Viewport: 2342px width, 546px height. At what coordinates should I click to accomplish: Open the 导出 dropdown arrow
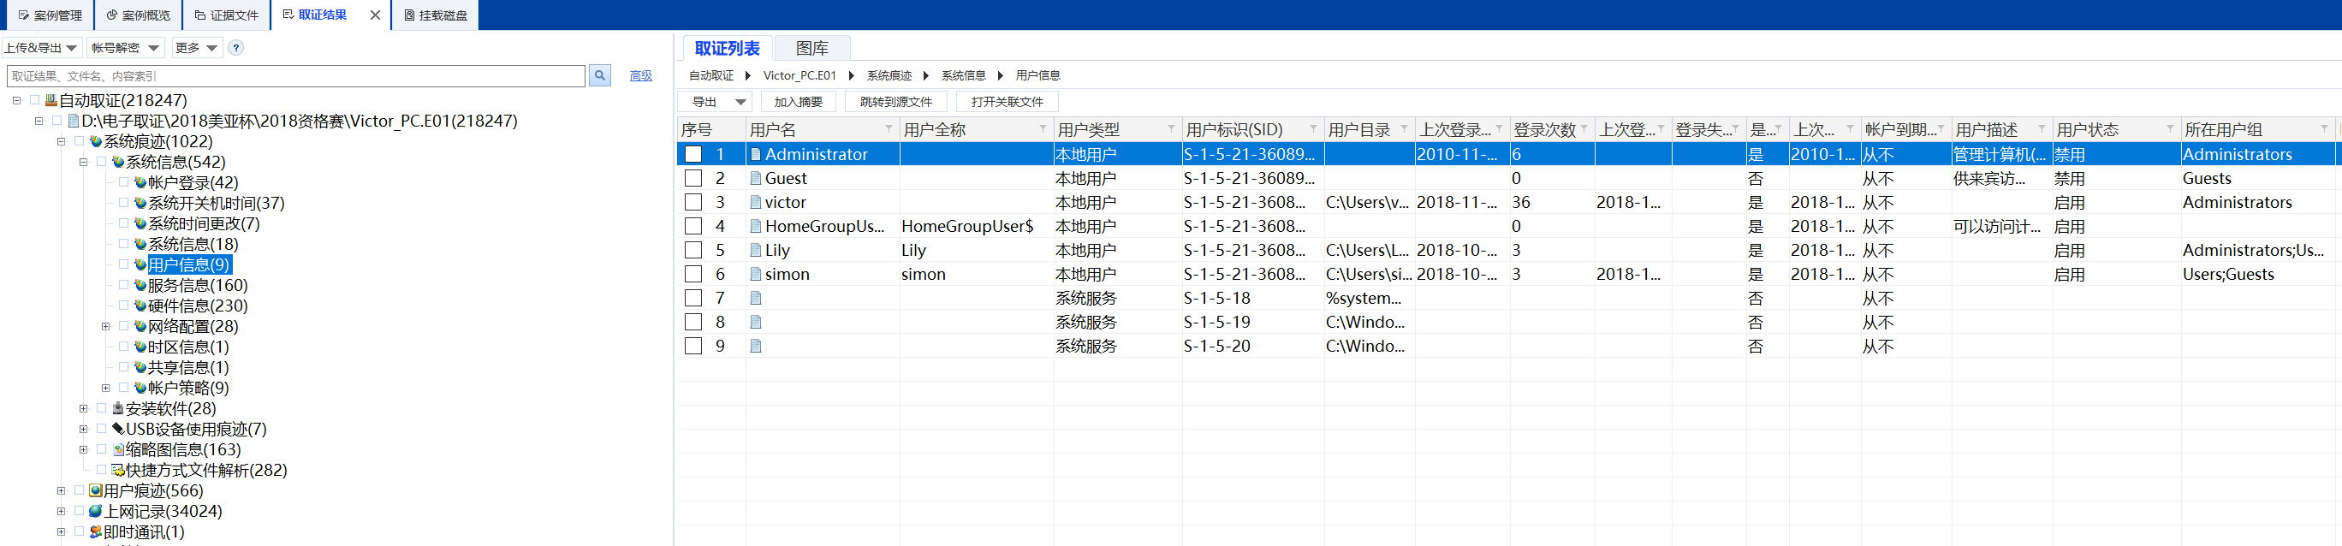coord(740,102)
